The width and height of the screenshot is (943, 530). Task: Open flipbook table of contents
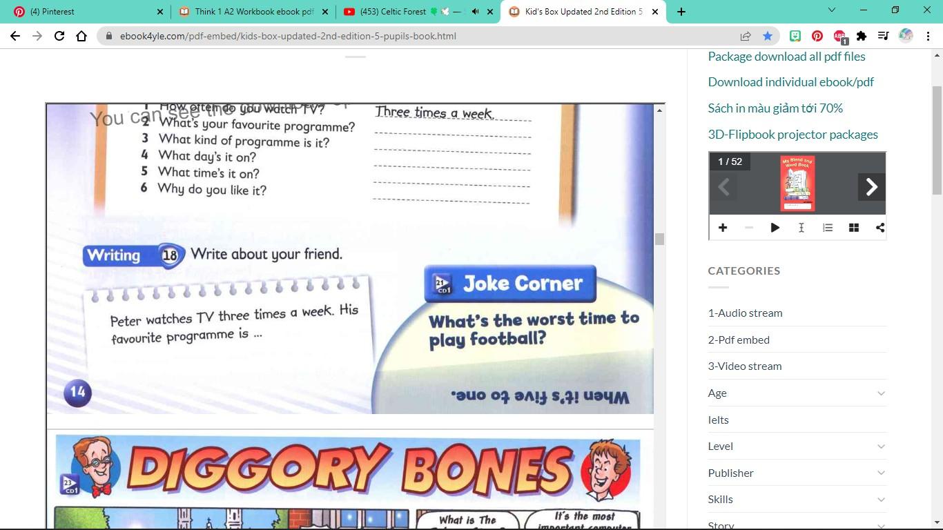828,228
